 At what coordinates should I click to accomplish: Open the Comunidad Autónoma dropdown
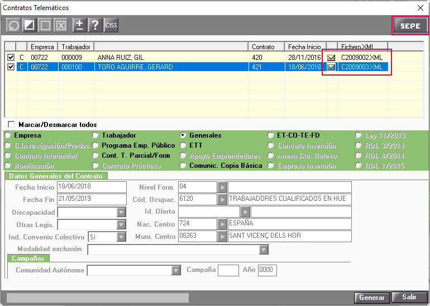tap(176, 270)
